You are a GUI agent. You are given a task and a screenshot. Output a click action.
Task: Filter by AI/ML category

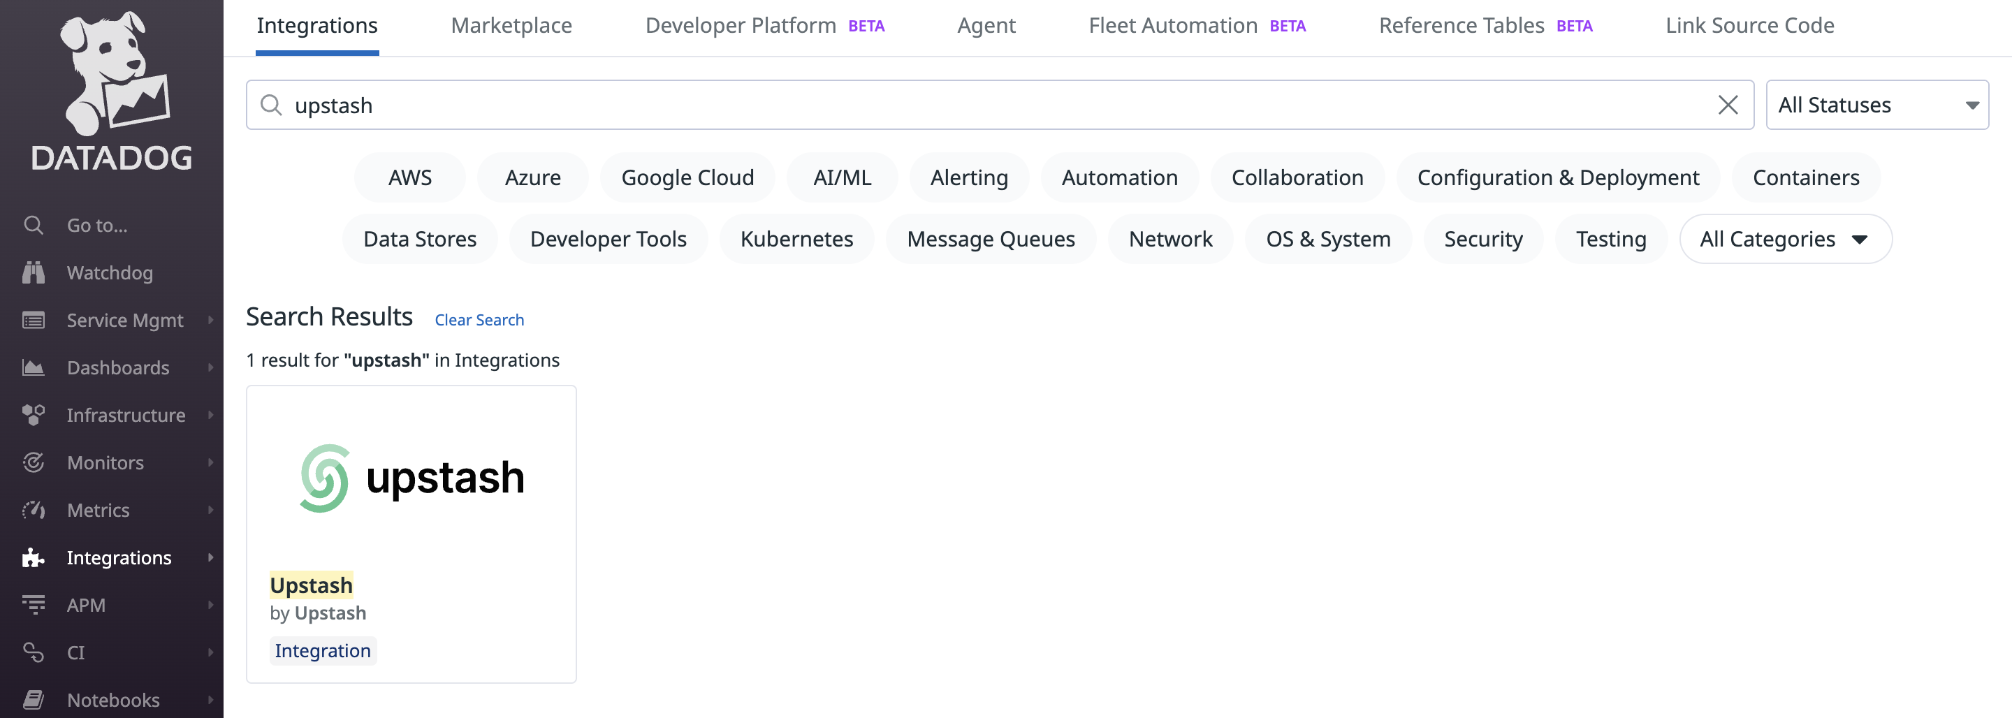point(842,177)
